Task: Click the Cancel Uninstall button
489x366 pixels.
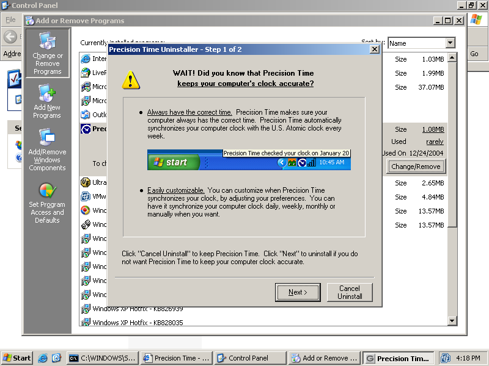Action: [350, 292]
